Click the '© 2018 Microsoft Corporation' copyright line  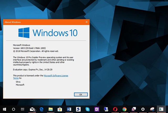(36, 51)
